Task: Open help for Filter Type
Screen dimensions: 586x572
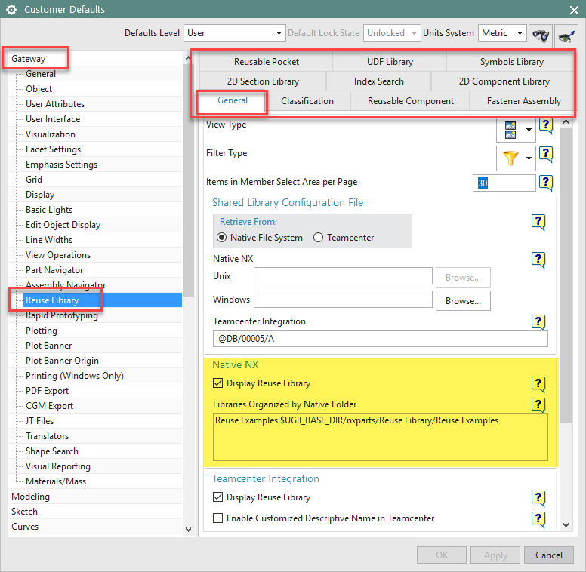Action: pyautogui.click(x=546, y=154)
